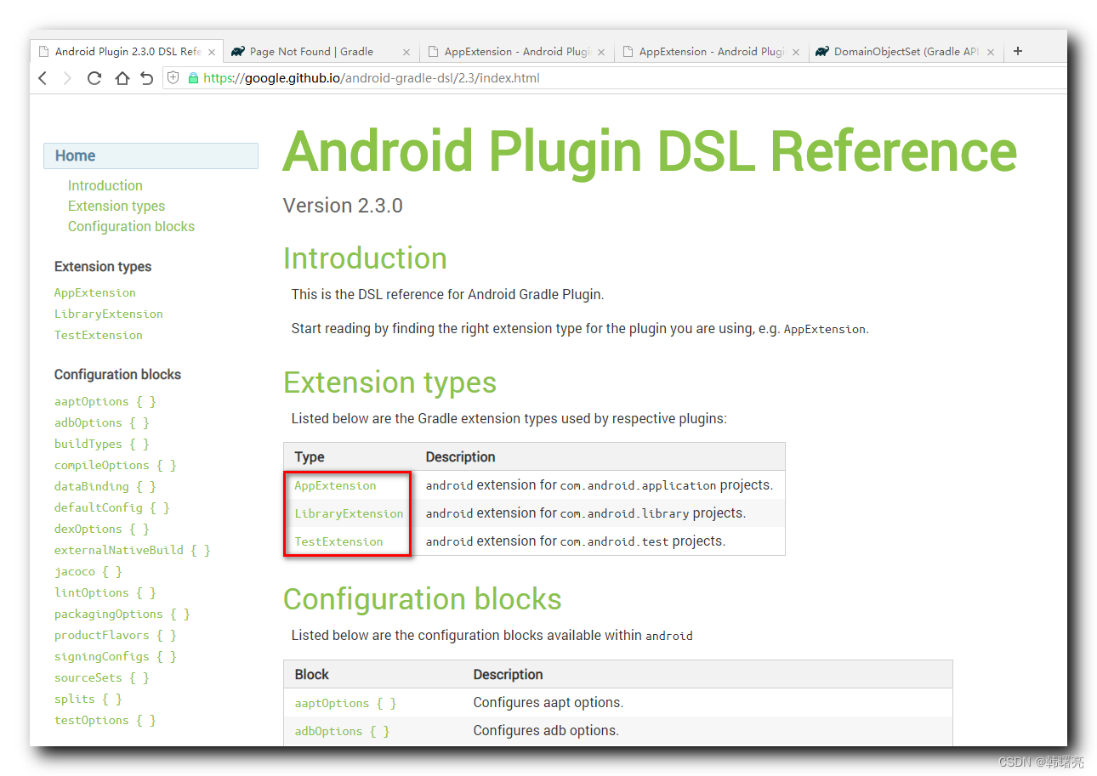Click the com.android.test description cell
This screenshot has width=1097, height=776.
[x=576, y=541]
